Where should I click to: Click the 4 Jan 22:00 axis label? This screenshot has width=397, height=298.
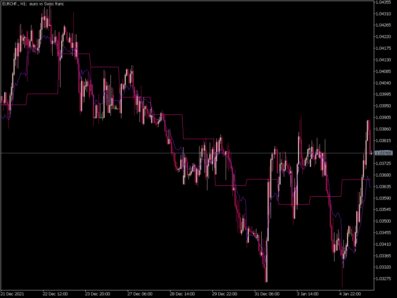[x=349, y=293]
